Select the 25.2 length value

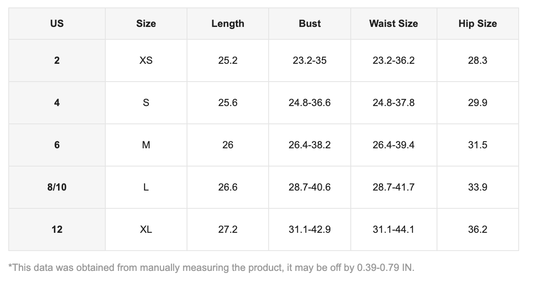point(228,60)
